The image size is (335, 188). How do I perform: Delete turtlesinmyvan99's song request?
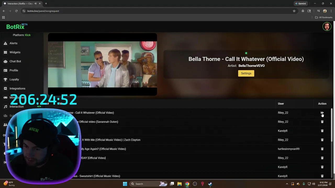322,149
